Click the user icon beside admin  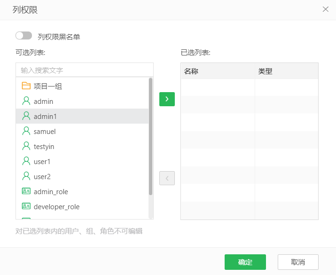point(26,101)
